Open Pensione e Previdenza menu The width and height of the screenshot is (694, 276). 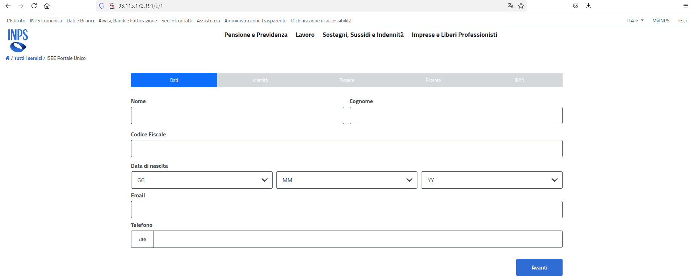pyautogui.click(x=256, y=35)
